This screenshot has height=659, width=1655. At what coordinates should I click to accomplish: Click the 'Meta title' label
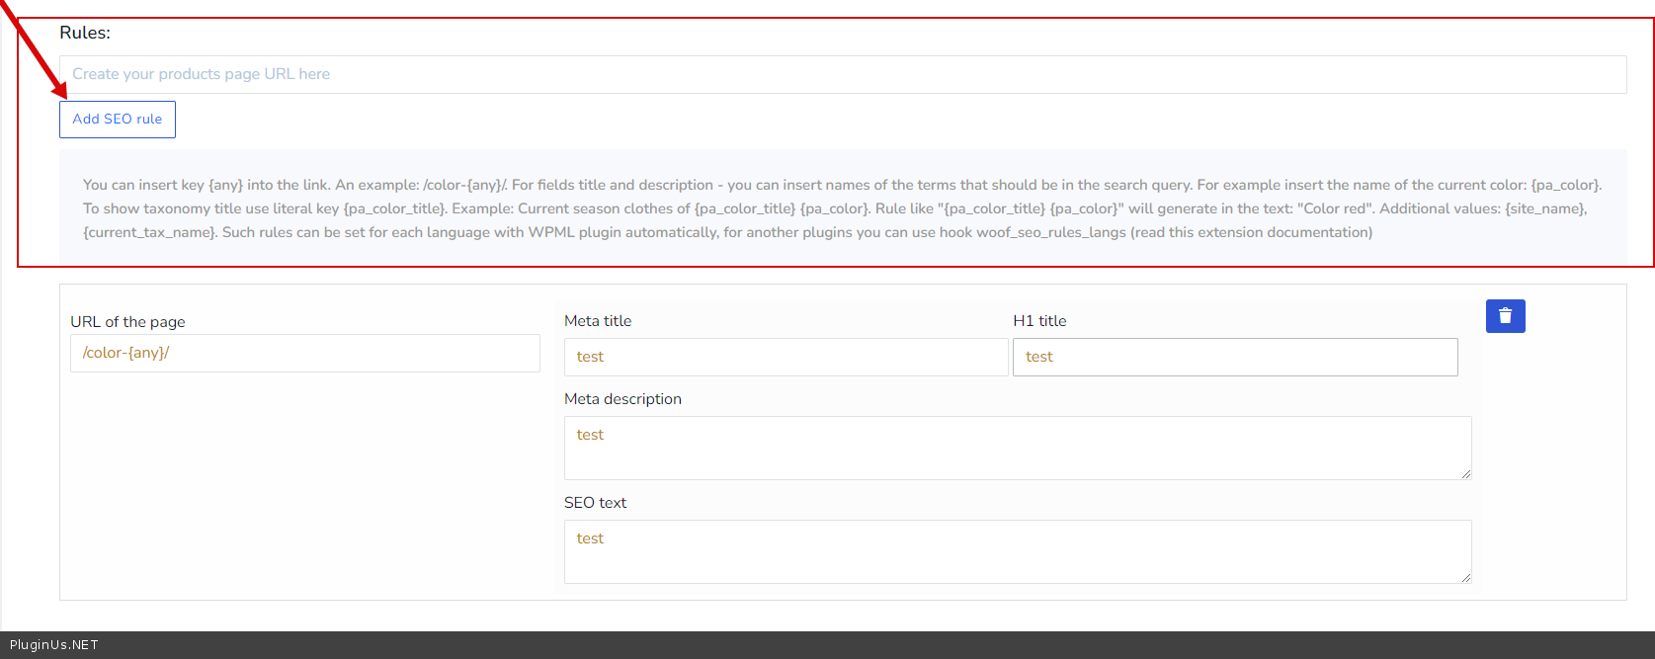click(598, 321)
